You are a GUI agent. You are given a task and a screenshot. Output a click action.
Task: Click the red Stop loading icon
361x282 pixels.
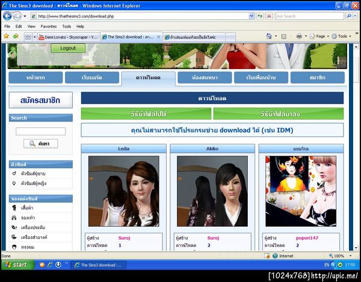tap(269, 16)
